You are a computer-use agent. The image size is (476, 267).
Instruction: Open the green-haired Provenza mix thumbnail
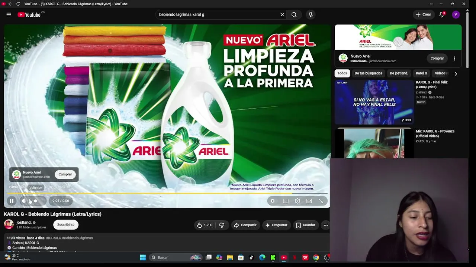(374, 144)
